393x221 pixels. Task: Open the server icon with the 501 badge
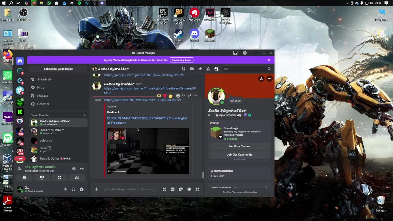point(20,131)
